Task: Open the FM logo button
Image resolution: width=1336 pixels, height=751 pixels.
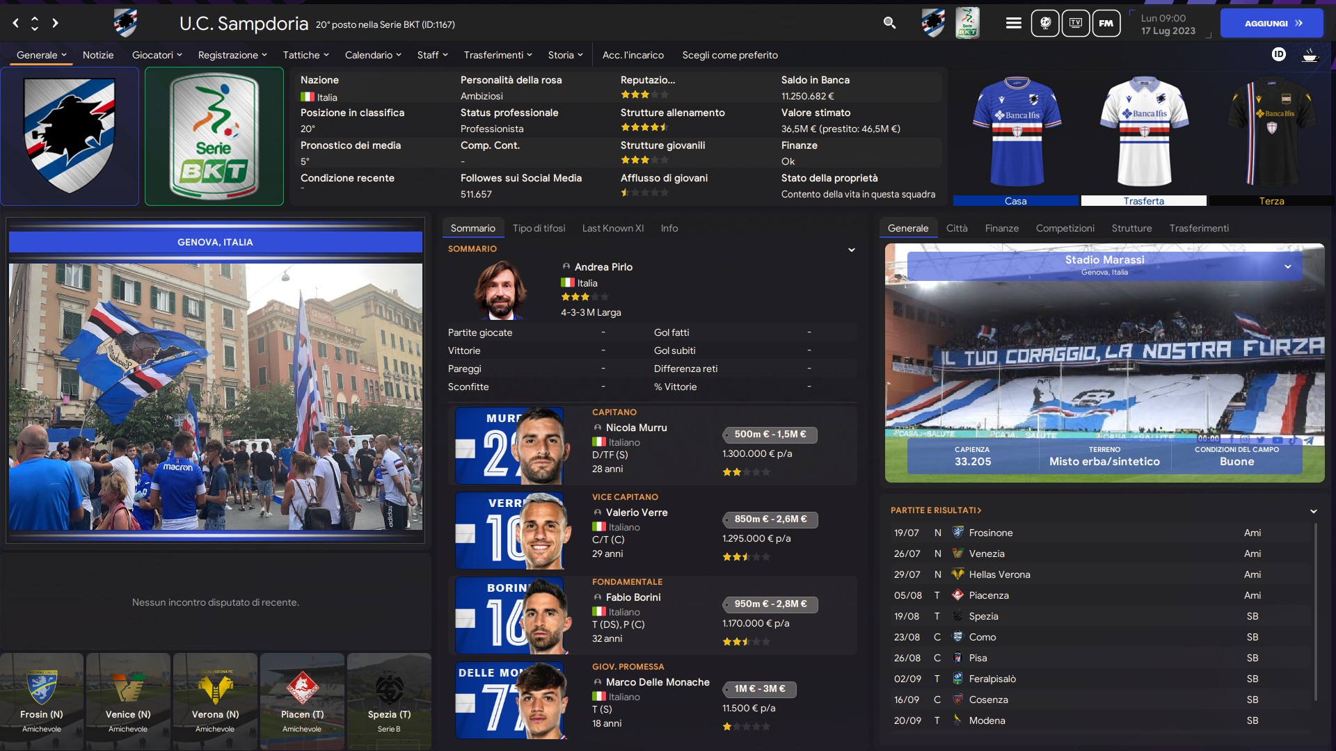Action: click(1106, 23)
